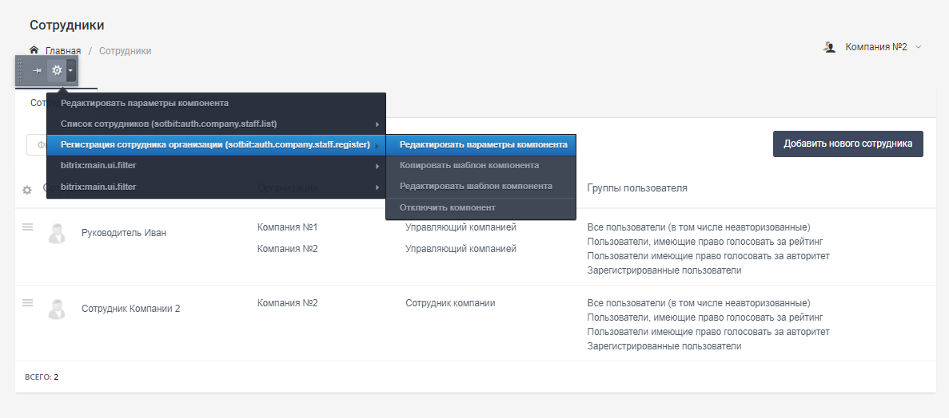Viewport: 949px width, 418px height.
Task: Click Добавить нового сотрудника button
Action: 848,144
